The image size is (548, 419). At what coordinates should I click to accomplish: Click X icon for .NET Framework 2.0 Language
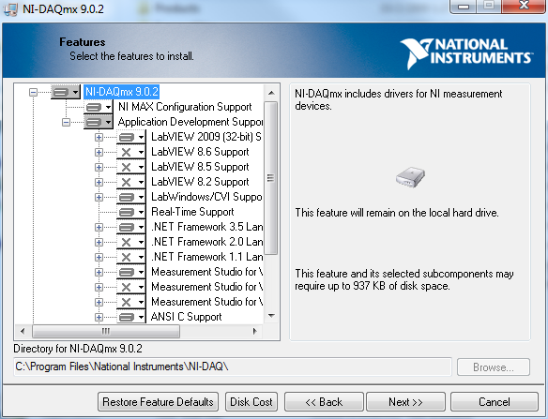(x=127, y=243)
